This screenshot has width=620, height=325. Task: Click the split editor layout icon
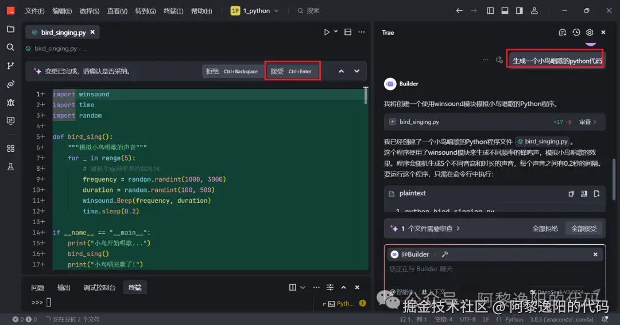pos(348,32)
